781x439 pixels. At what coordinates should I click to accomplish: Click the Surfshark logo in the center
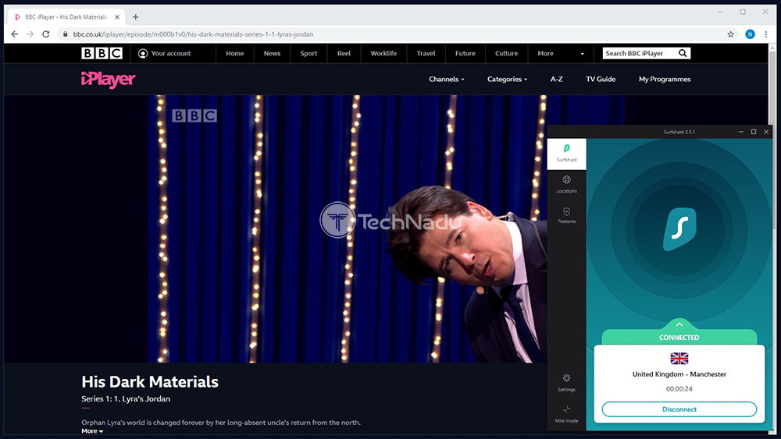[679, 228]
